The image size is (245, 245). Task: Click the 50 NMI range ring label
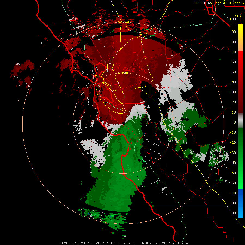tap(123, 73)
